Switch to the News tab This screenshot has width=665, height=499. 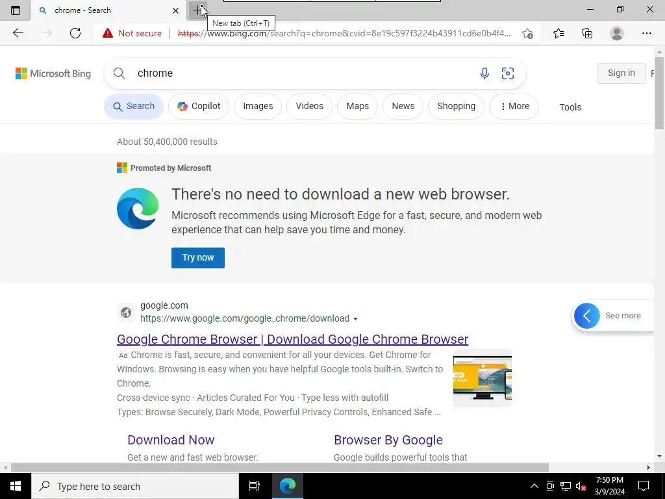click(x=403, y=106)
